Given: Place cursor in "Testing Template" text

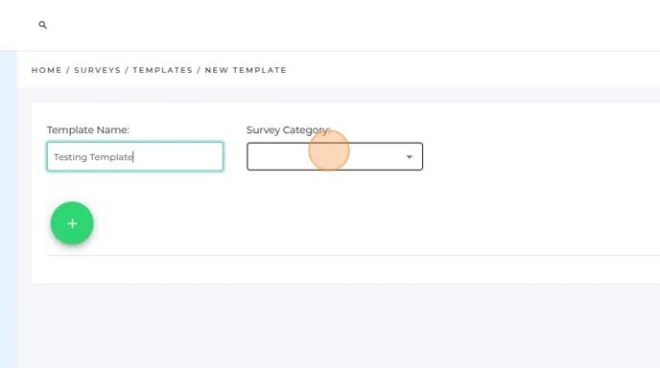Looking at the screenshot, I should pyautogui.click(x=93, y=157).
